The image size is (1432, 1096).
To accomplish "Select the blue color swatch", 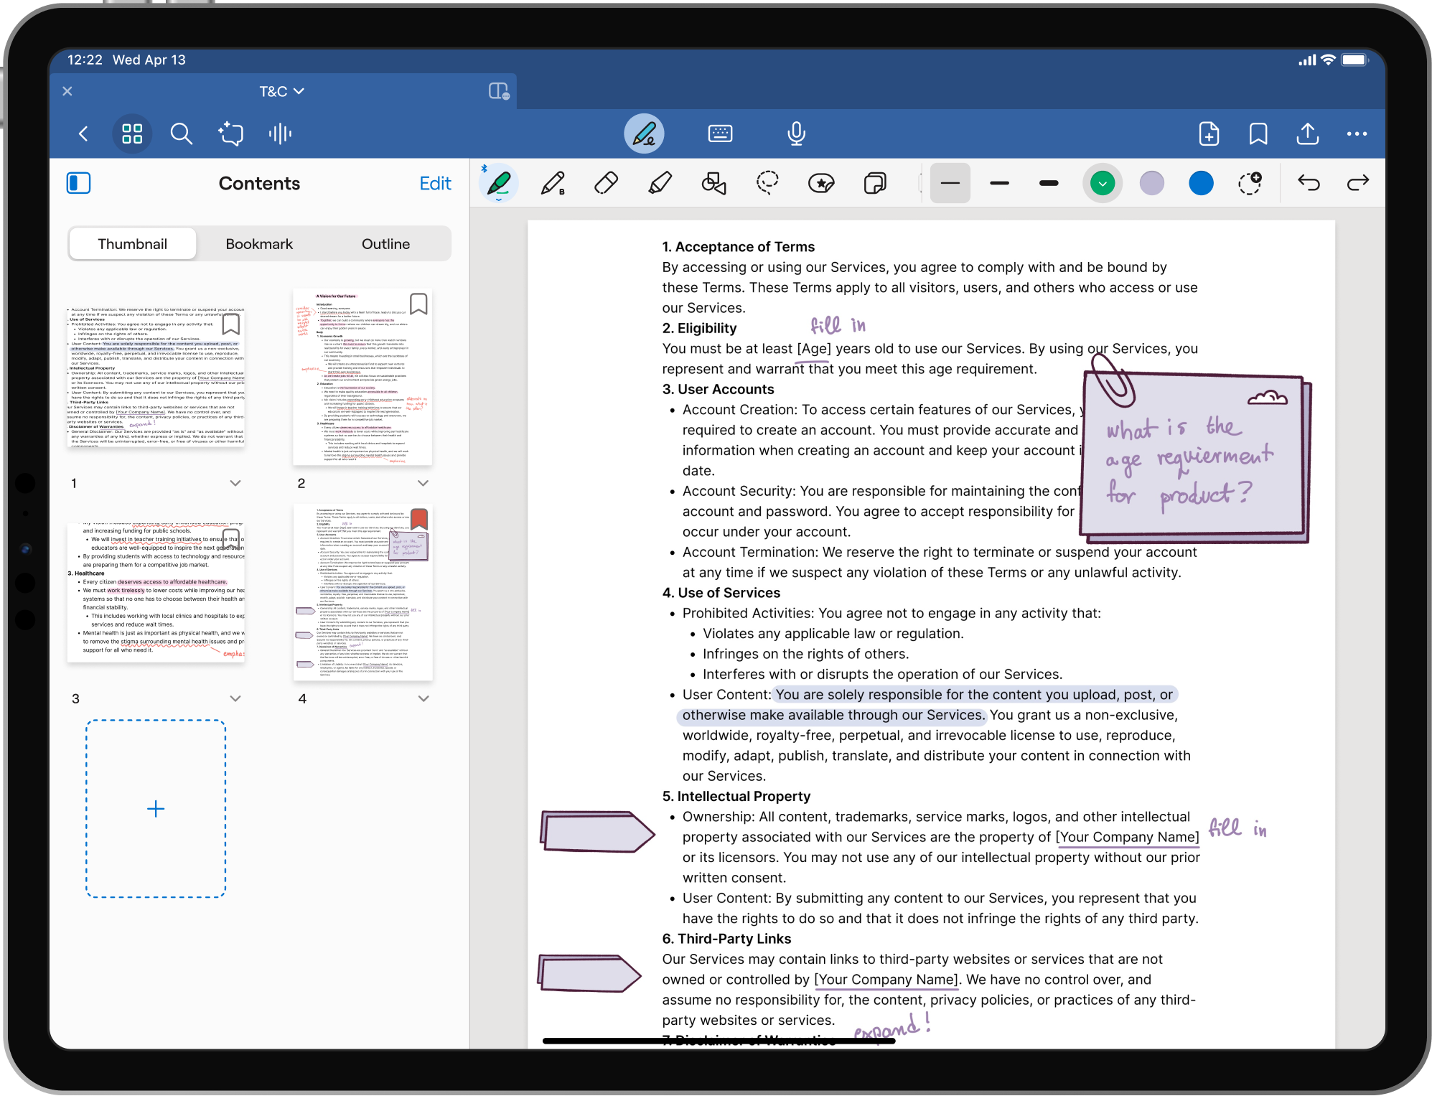I will pos(1201,183).
